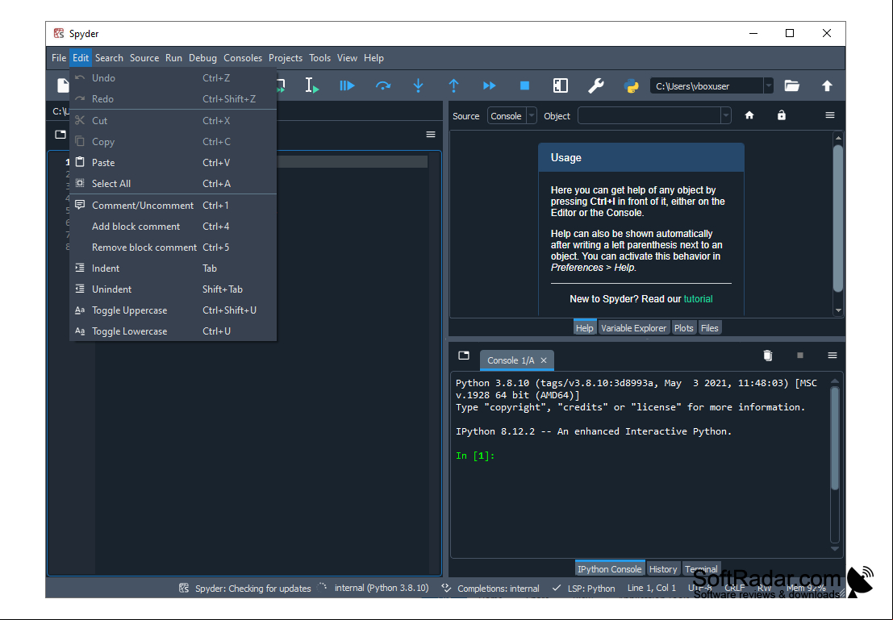The image size is (893, 620).
Task: Open PYTHONPATH manager Python icon
Action: 631,85
